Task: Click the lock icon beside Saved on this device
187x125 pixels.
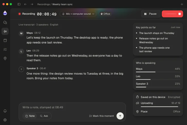Action: coord(137,97)
